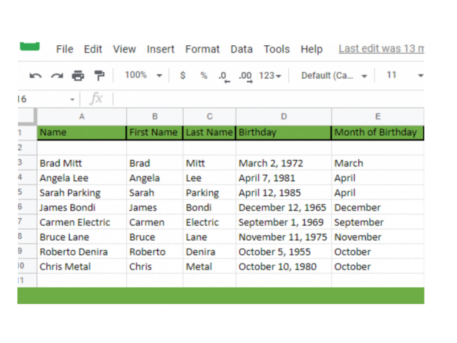Click the Undo arrow icon
The width and height of the screenshot is (457, 343).
click(36, 76)
